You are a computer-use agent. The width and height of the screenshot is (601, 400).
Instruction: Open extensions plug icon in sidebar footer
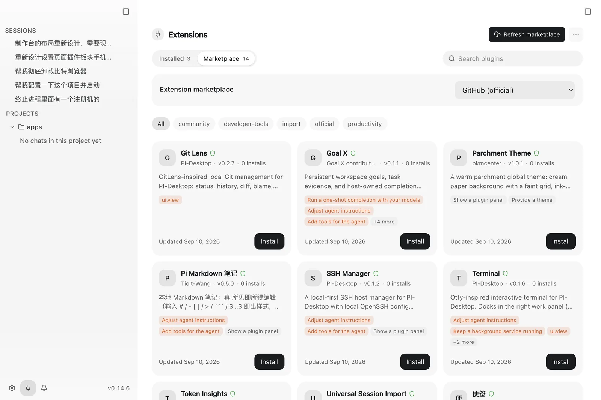(28, 388)
